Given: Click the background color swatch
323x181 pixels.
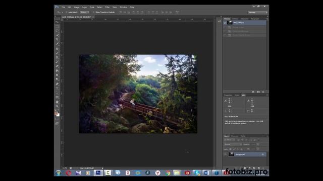Looking at the screenshot, I should [x=58, y=115].
